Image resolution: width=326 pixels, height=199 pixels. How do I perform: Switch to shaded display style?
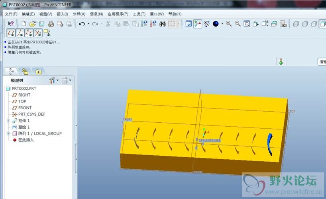click(322, 24)
